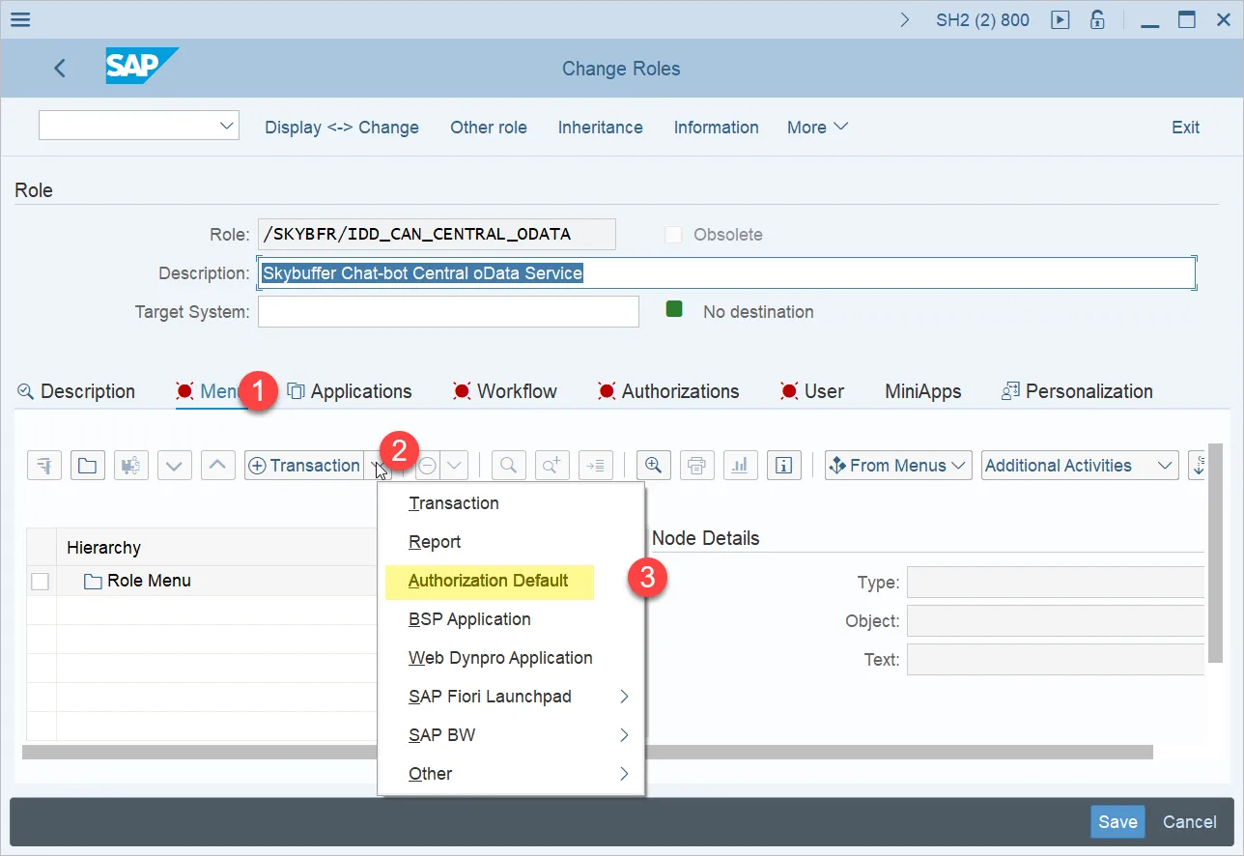Toggle the Obsolete checkbox
The width and height of the screenshot is (1244, 856).
674,234
